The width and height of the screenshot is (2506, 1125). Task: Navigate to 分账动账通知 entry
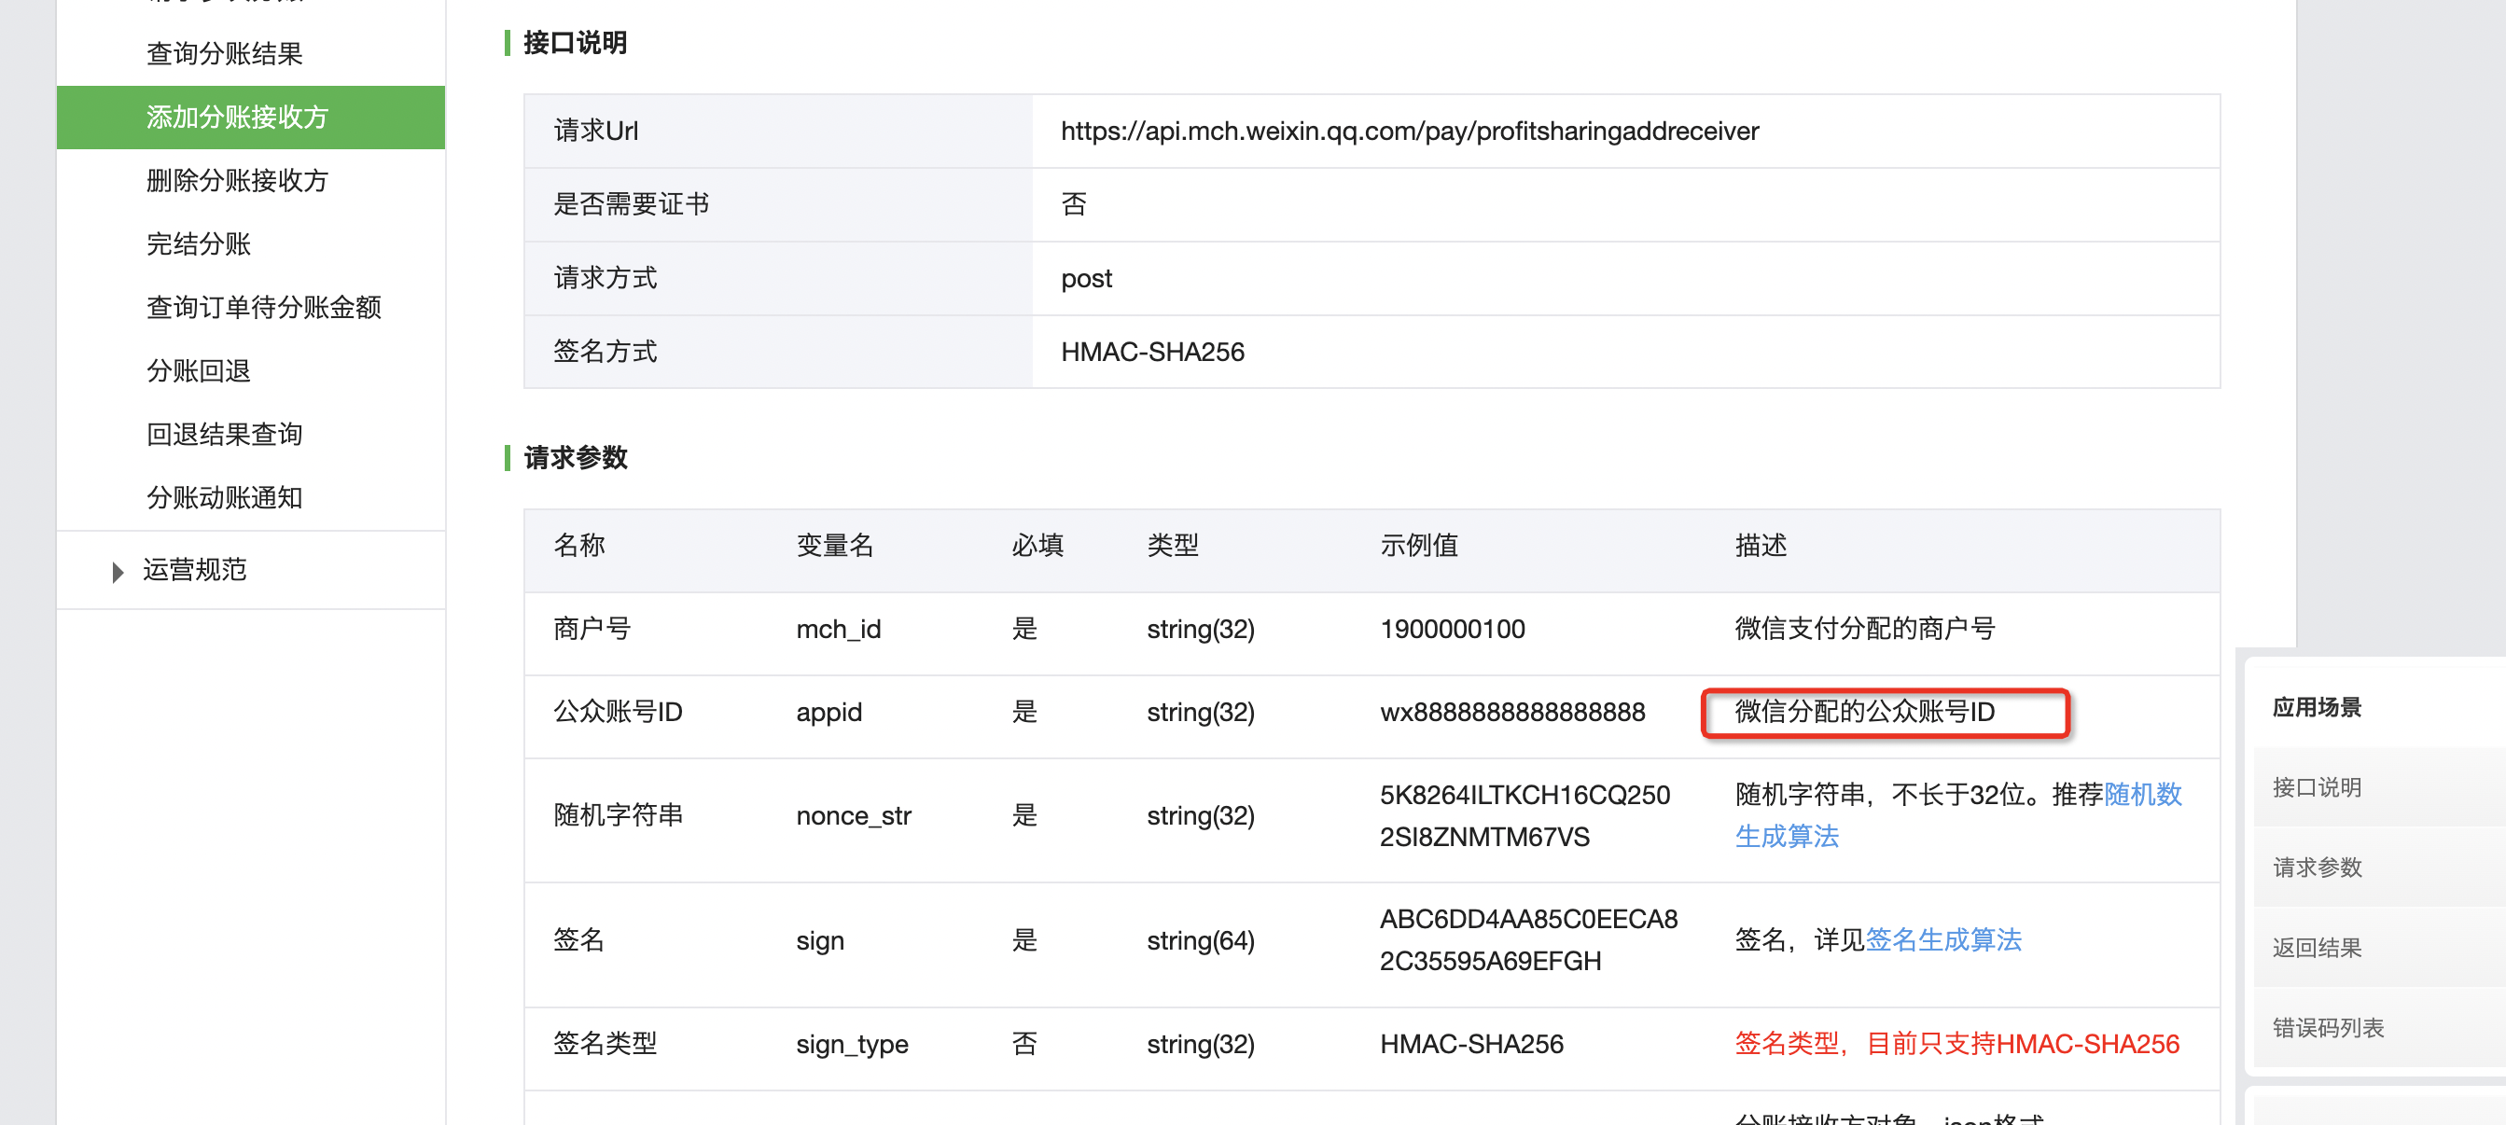click(x=224, y=498)
